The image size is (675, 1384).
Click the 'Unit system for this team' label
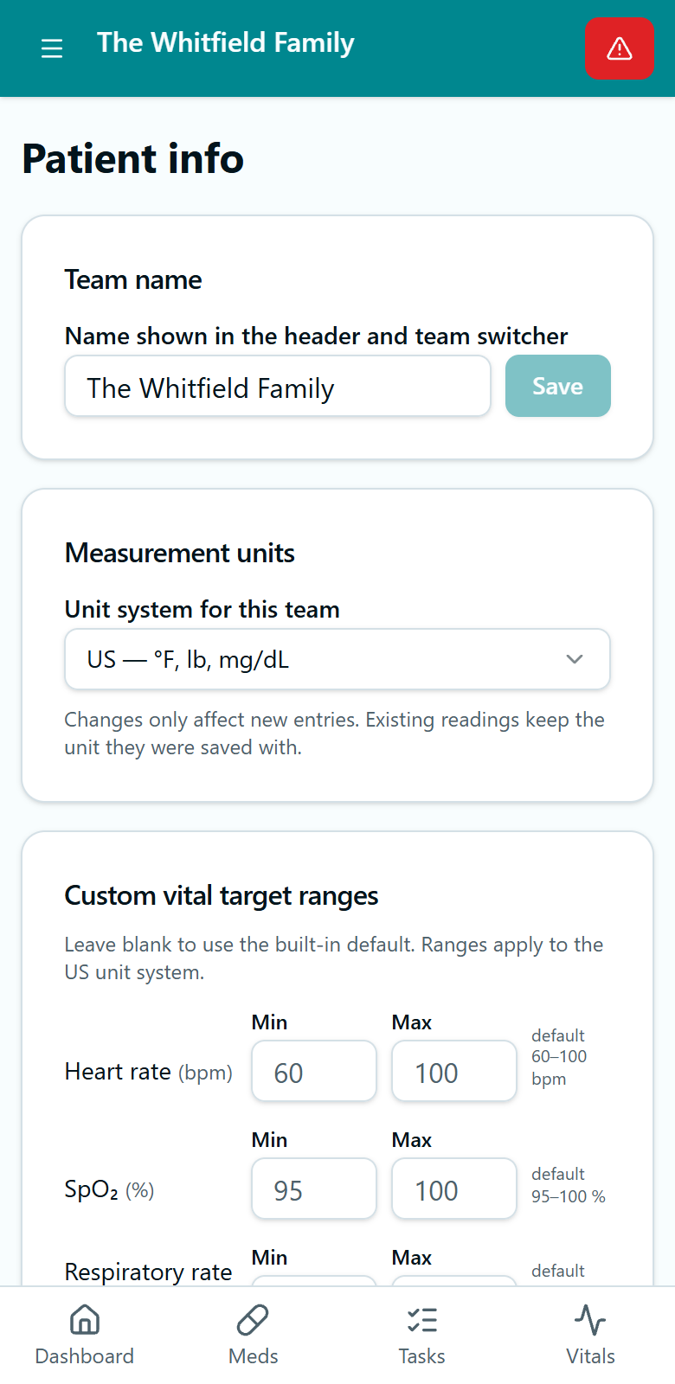tap(202, 609)
